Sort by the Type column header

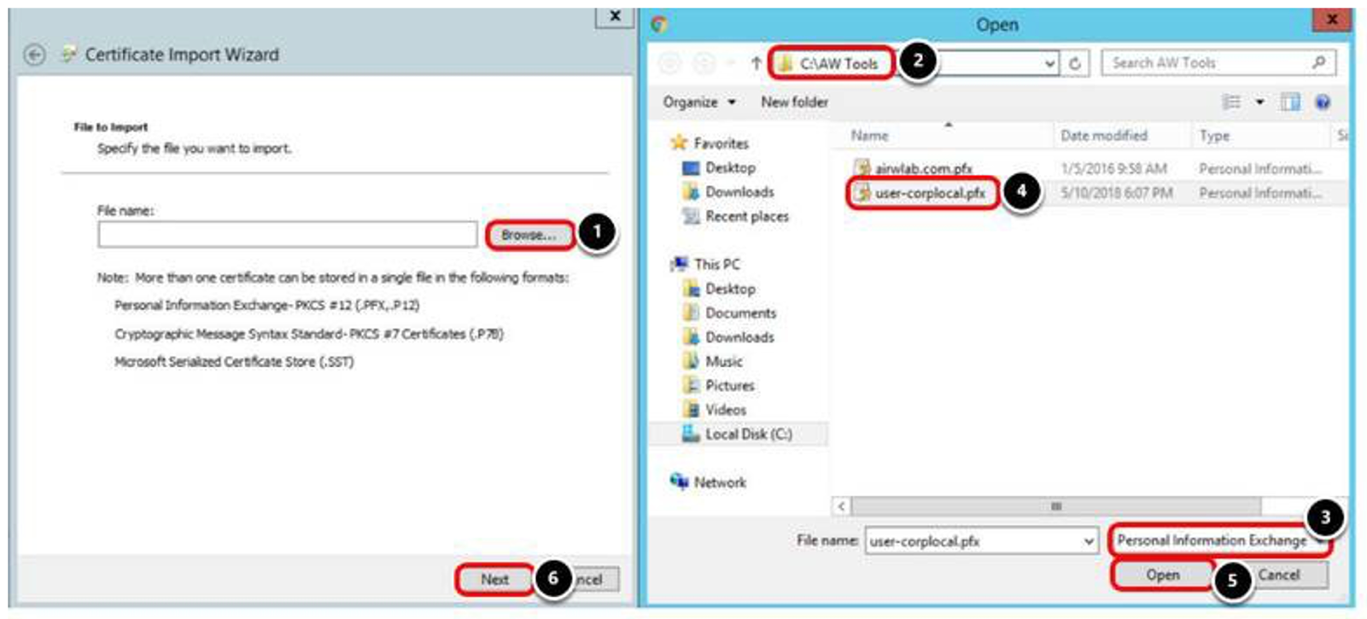pyautogui.click(x=1214, y=136)
